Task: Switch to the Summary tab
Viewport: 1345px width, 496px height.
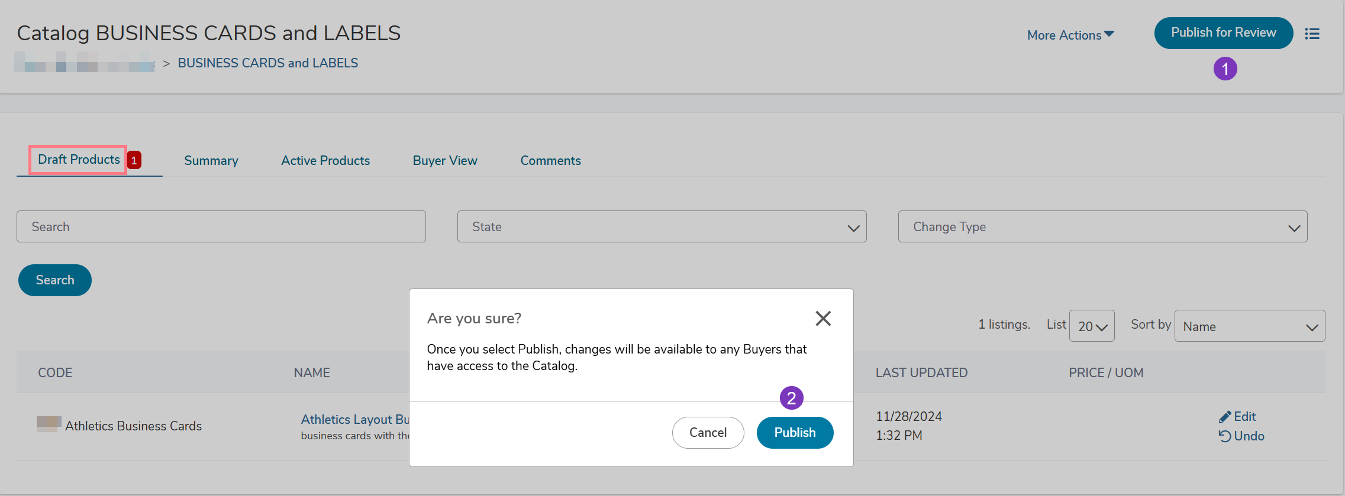Action: 211,161
